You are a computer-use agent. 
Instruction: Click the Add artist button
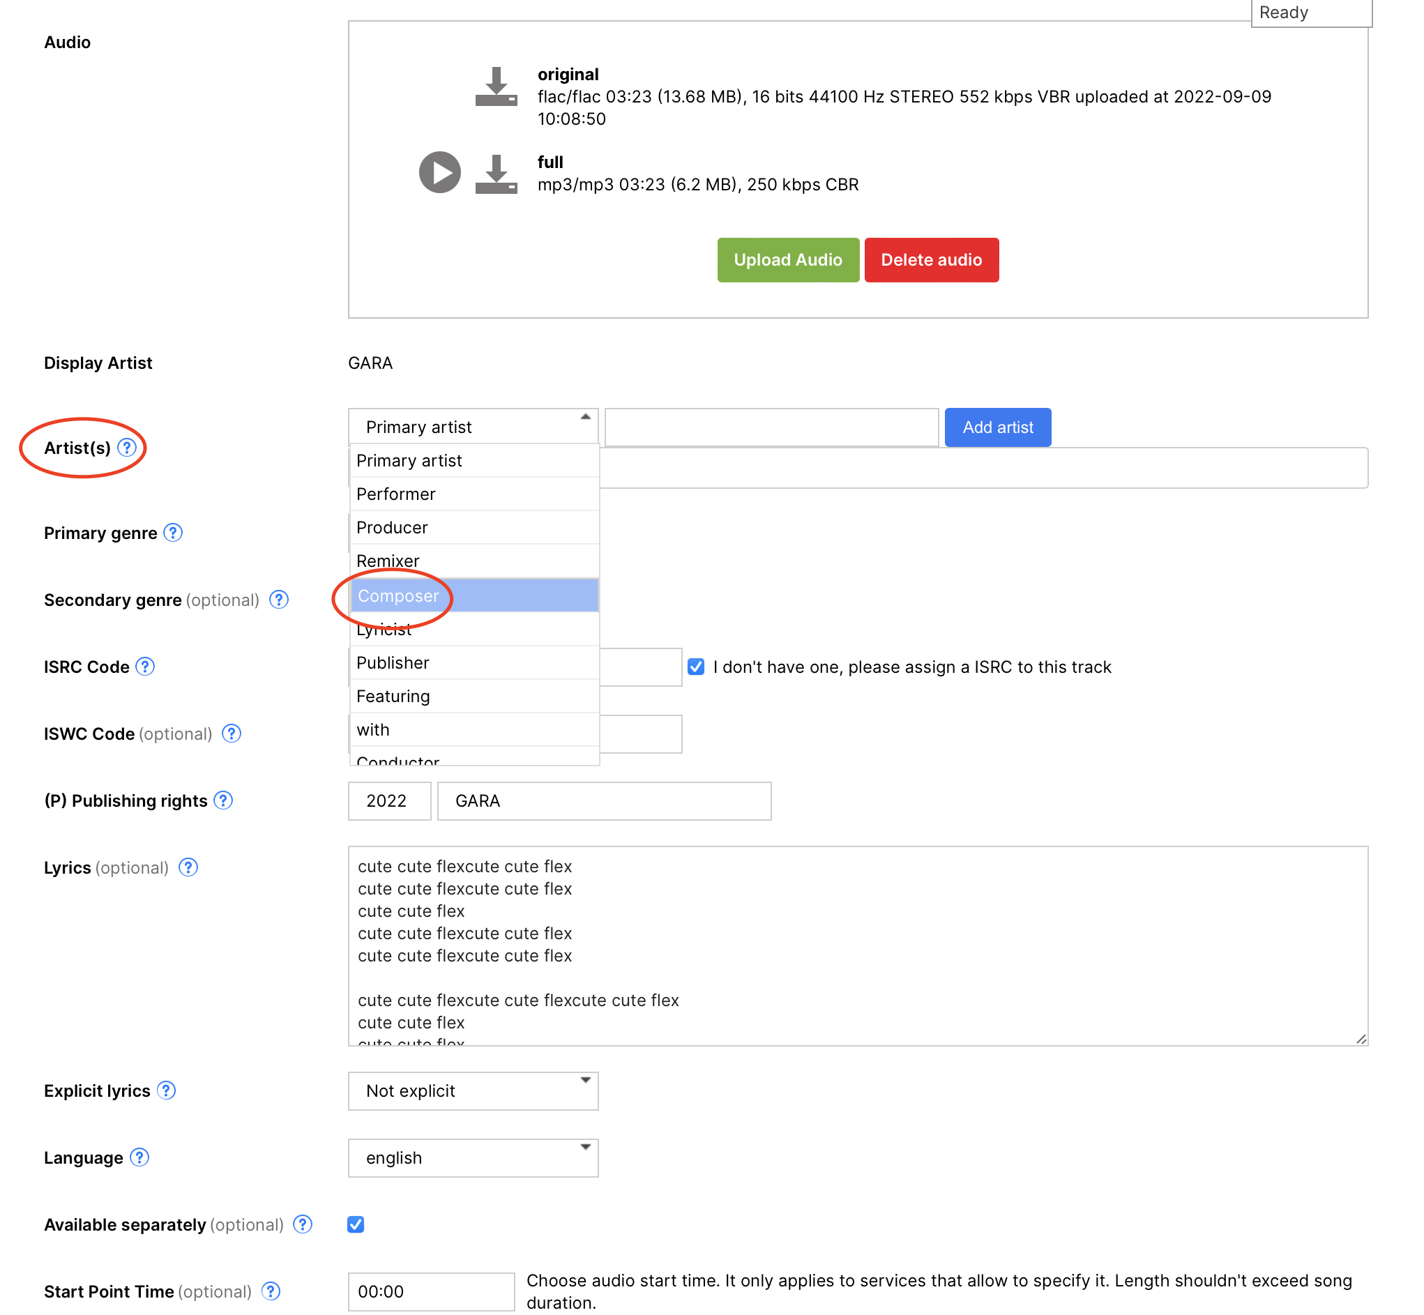[x=997, y=427]
